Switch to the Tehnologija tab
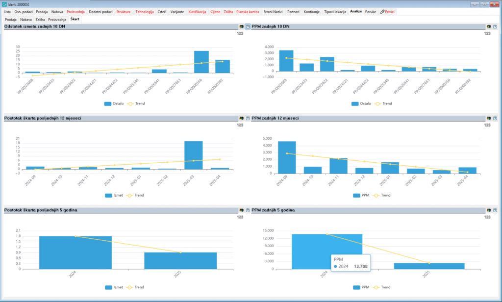The width and height of the screenshot is (502, 302). (x=144, y=11)
